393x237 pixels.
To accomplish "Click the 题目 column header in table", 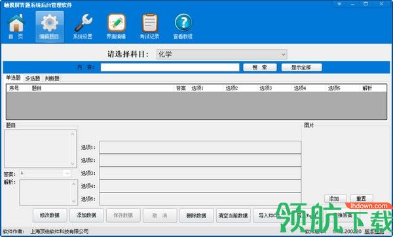I will [102, 88].
